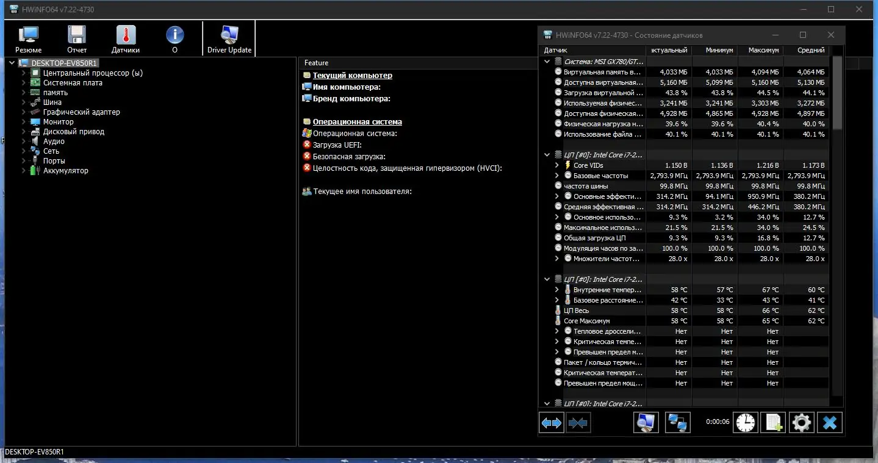The image size is (878, 463).
Task: Click the Резюме summary icon
Action: click(27, 38)
